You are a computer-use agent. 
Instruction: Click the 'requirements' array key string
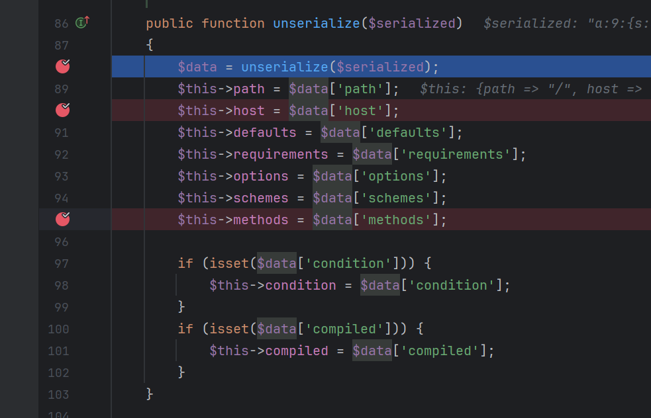pos(456,154)
